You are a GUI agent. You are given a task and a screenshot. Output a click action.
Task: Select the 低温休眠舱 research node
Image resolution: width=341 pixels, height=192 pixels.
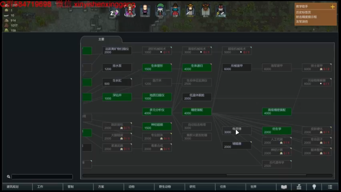click(197, 97)
